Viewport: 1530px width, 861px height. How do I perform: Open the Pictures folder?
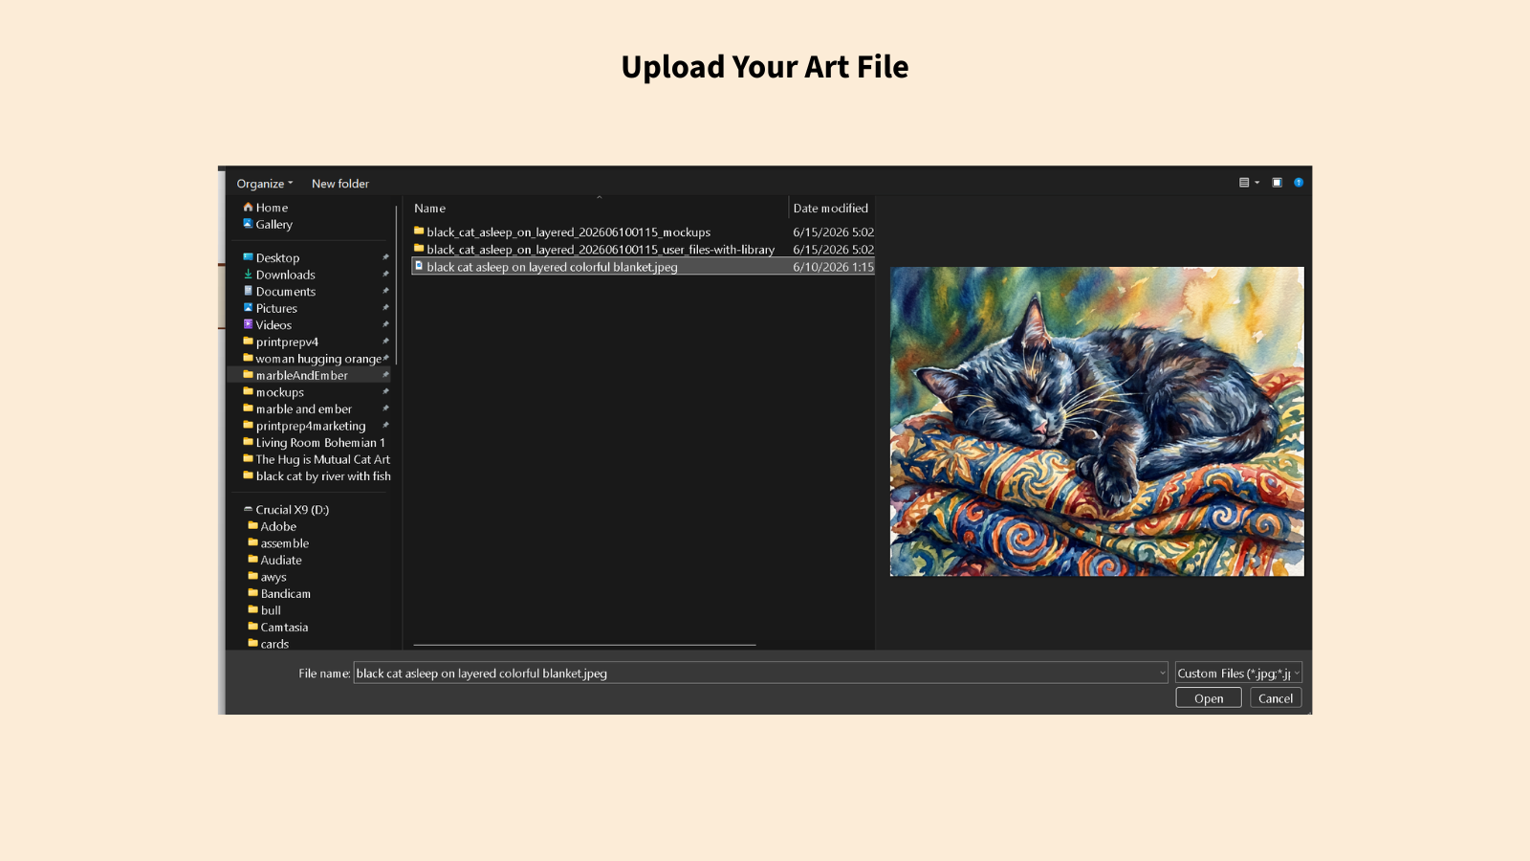point(276,308)
